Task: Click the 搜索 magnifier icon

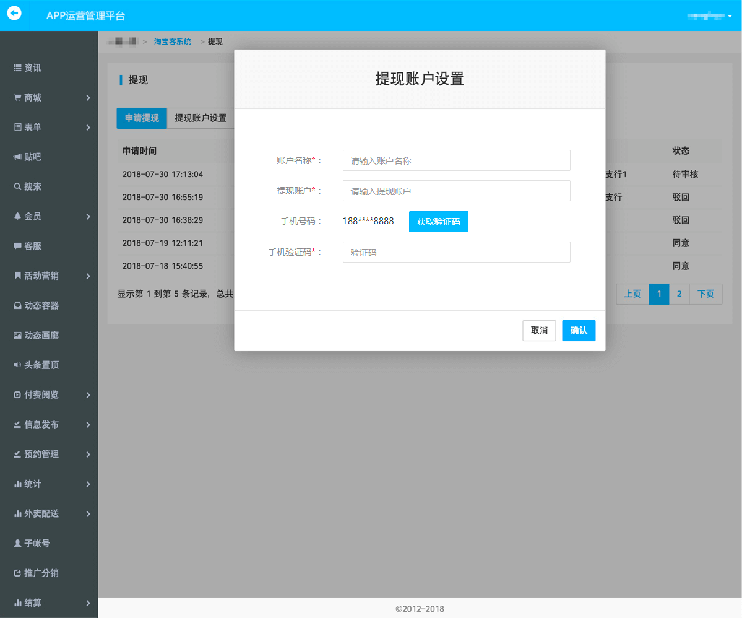Action: point(17,187)
